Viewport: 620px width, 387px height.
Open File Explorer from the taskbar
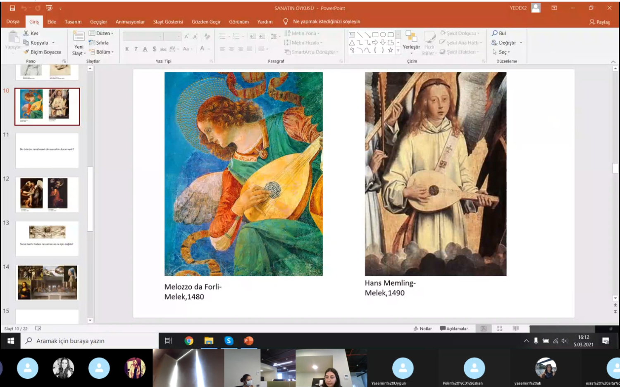(209, 341)
